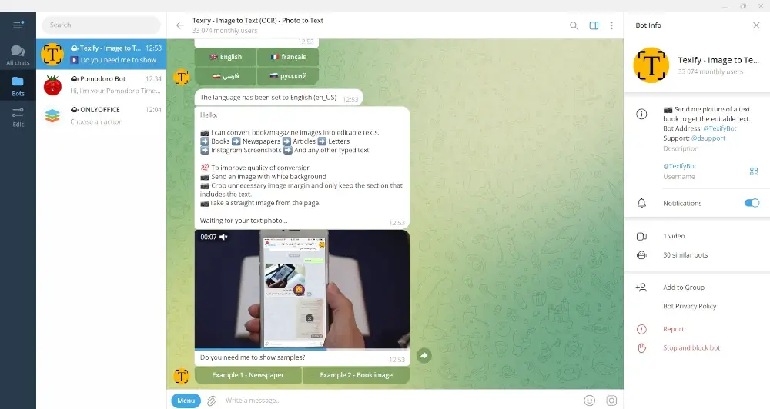Image resolution: width=770 pixels, height=409 pixels.
Task: Click Texify avatar beside language buttons
Action: [x=181, y=77]
